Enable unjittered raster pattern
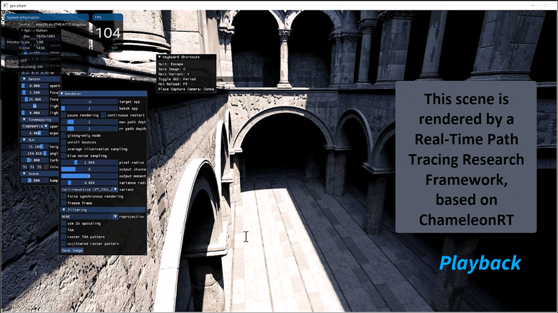The width and height of the screenshot is (558, 313). tap(63, 244)
